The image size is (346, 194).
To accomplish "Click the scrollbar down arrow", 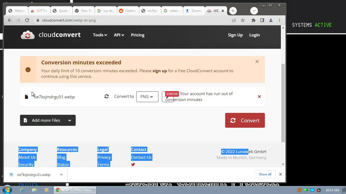I will click(283, 164).
